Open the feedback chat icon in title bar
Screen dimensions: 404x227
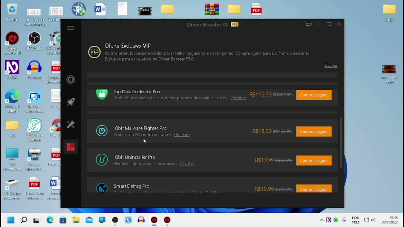309,24
